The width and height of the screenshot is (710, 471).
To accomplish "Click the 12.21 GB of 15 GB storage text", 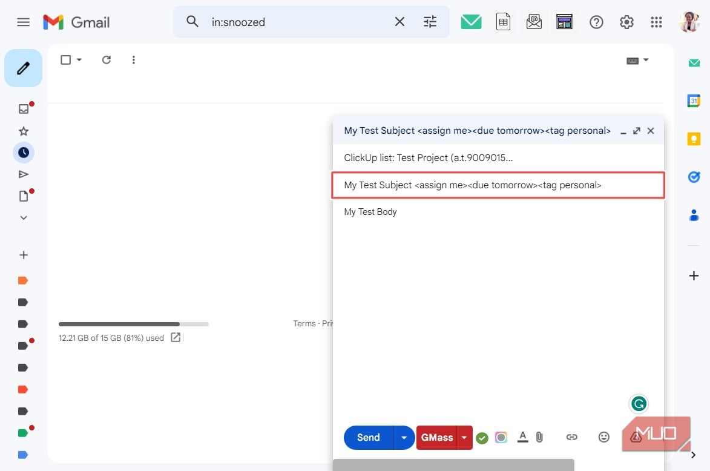I will 111,338.
